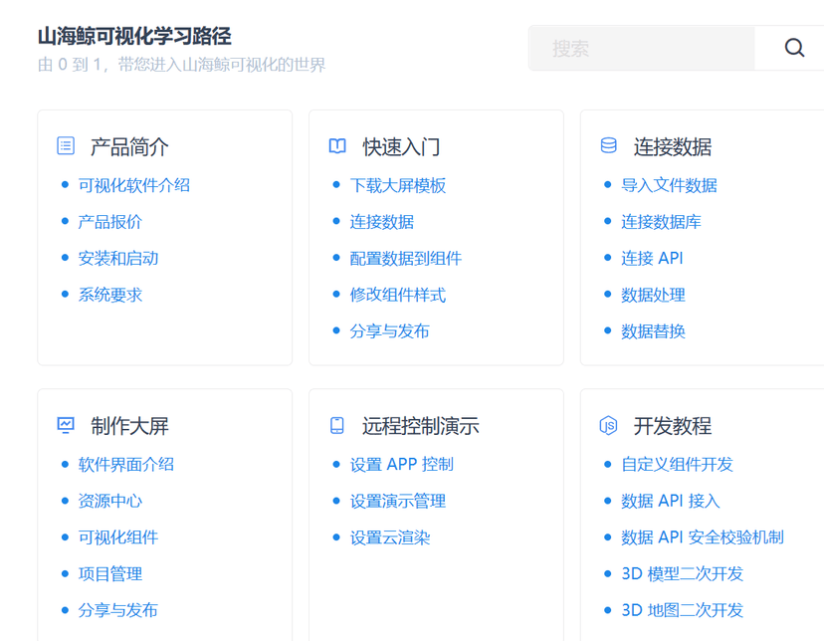Screen dimensions: 824x641
Task: Focus the 搜索 search input field
Action: [x=642, y=48]
